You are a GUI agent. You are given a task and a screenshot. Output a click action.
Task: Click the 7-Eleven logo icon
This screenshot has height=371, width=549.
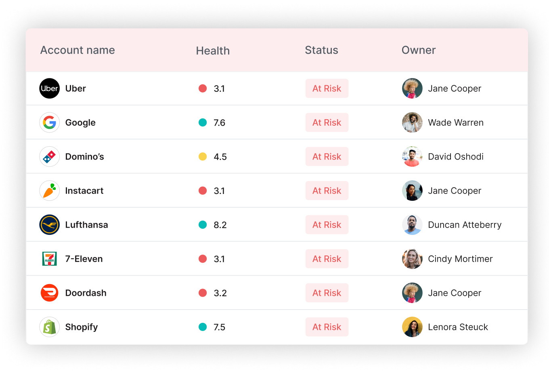point(49,259)
